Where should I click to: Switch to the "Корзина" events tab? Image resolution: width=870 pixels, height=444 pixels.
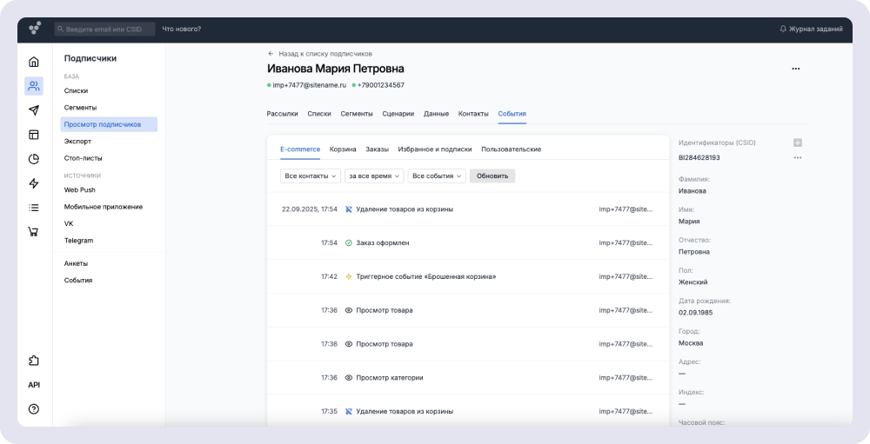pos(343,149)
